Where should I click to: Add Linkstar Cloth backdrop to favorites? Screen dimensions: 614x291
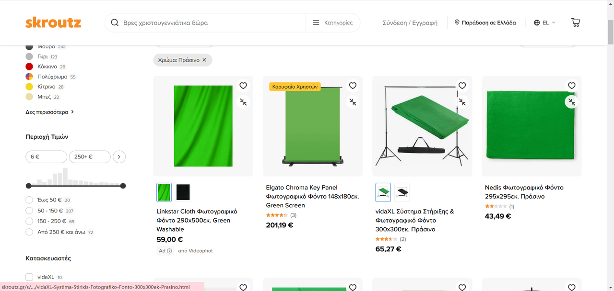(x=243, y=86)
